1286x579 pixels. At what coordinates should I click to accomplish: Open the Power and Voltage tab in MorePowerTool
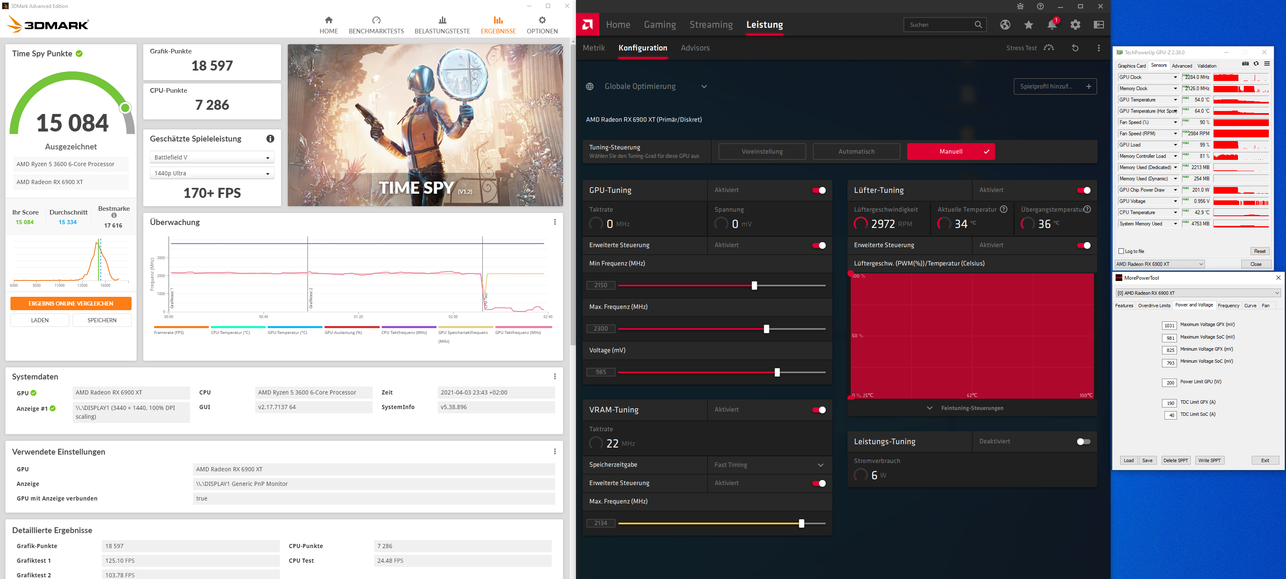click(1194, 305)
